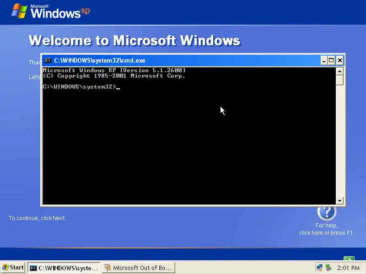This screenshot has height=274, width=366.
Task: Click the network computers tray icon
Action: (x=319, y=268)
